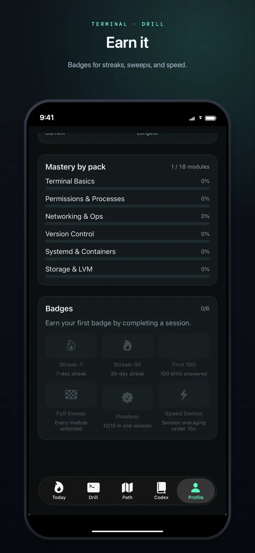Open the Codex book icon
This screenshot has height=553, width=255.
161,486
